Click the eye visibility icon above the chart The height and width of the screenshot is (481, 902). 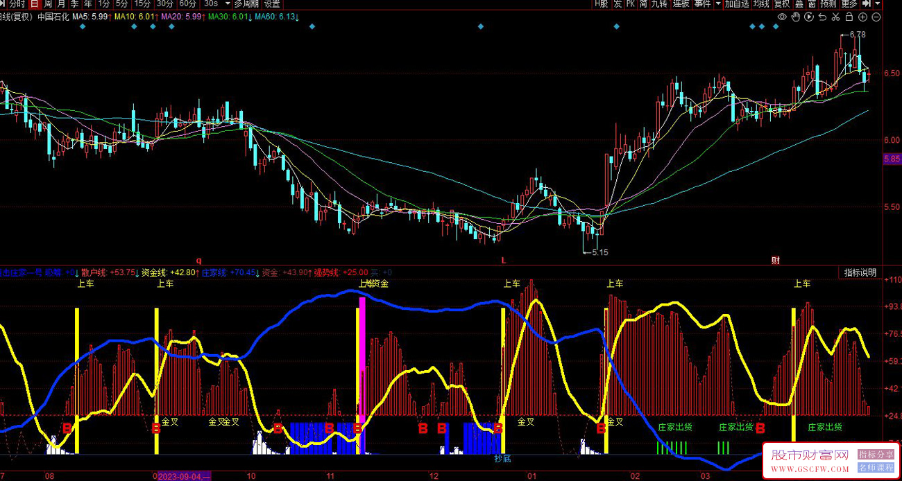coord(782,17)
